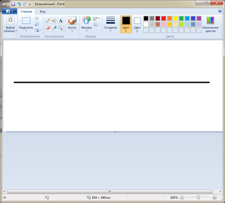This screenshot has width=225, height=203.
Task: Activate the Magnifier tool
Action: (60, 28)
